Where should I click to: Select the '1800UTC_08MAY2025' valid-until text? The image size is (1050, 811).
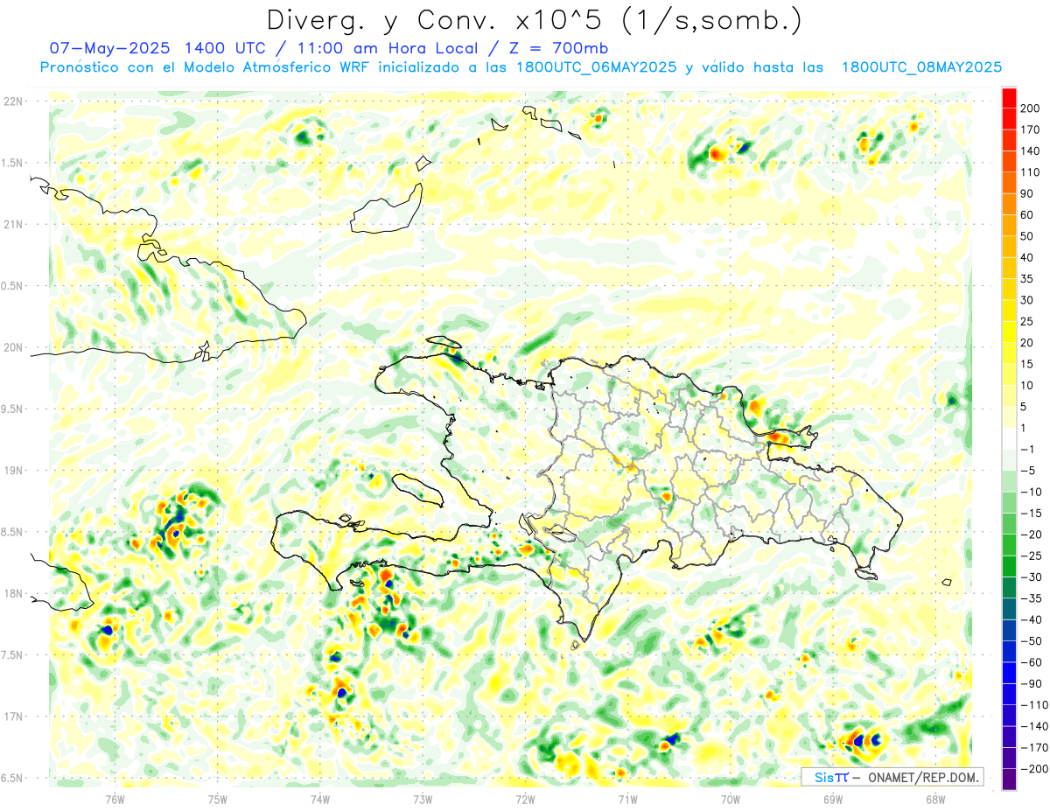pyautogui.click(x=921, y=67)
